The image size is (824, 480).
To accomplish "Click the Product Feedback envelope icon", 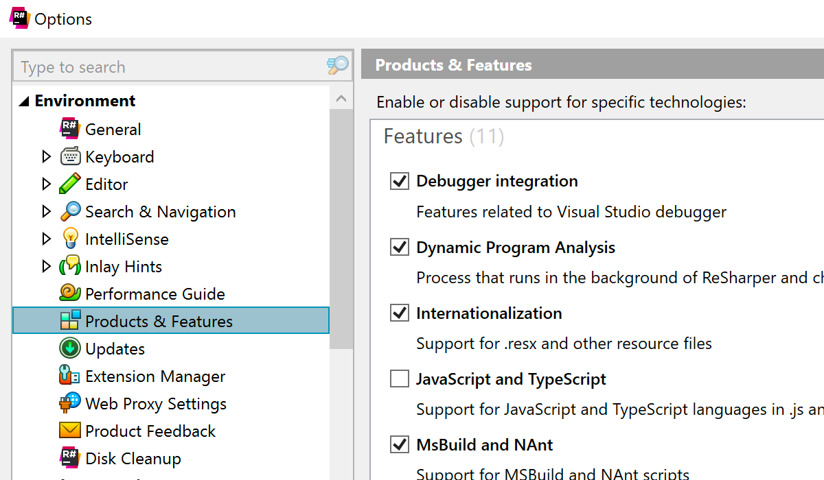I will coord(70,431).
